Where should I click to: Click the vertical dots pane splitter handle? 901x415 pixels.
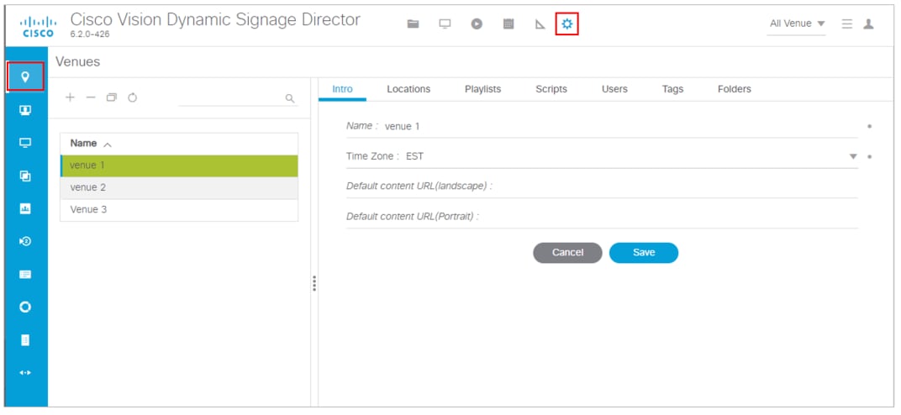[x=314, y=283]
